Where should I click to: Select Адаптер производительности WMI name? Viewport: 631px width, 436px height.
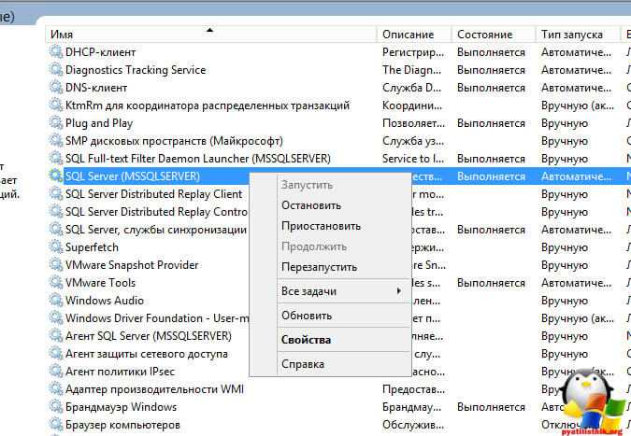154,389
